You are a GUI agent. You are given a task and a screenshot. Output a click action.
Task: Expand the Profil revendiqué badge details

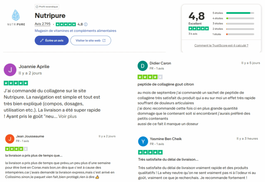click(x=47, y=6)
